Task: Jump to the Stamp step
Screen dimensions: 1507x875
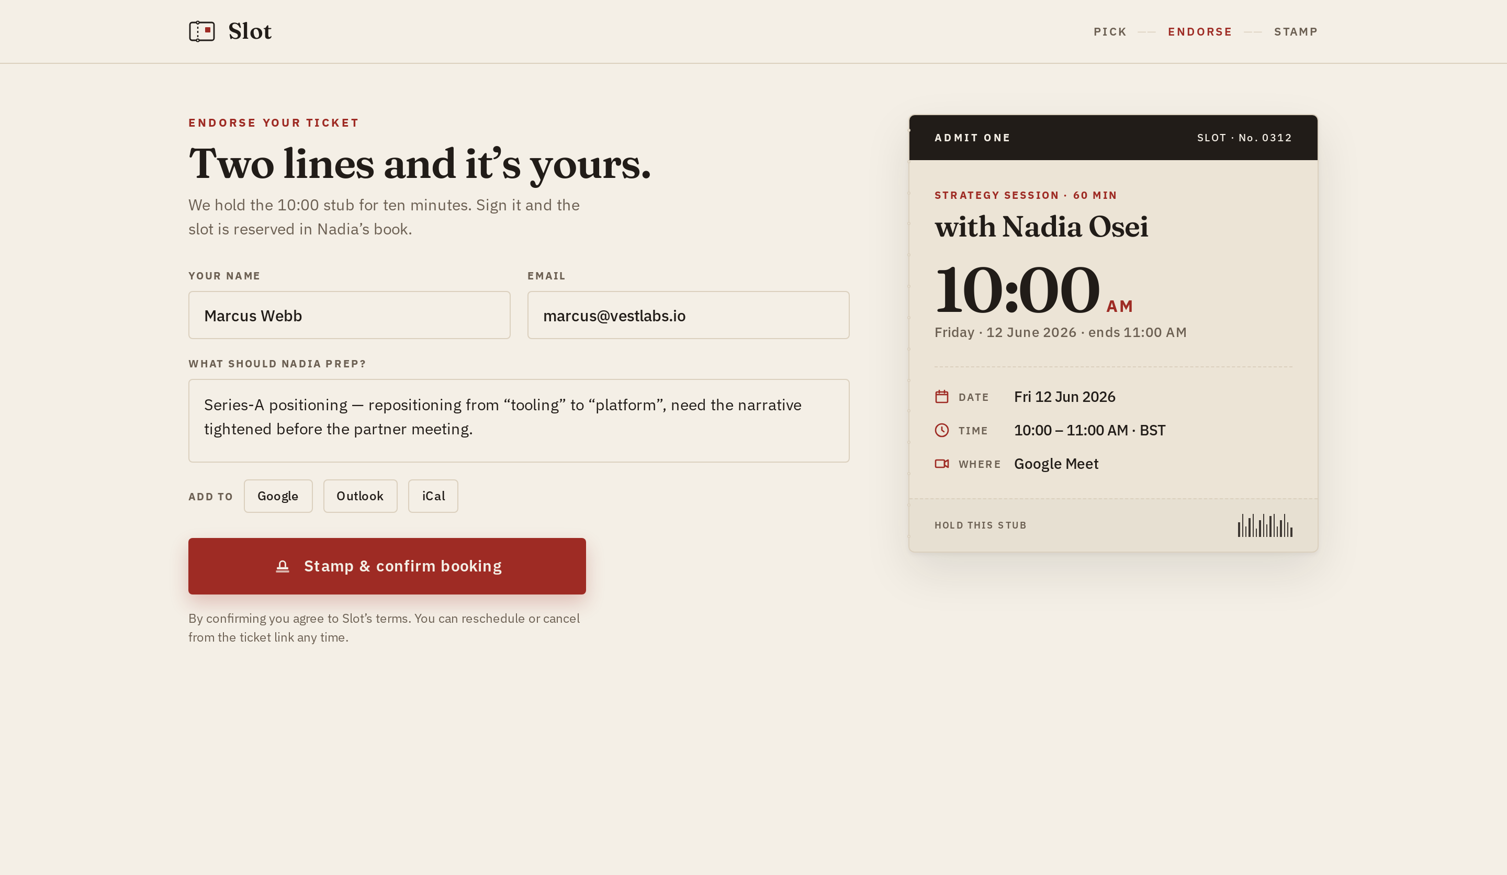Action: tap(1296, 32)
